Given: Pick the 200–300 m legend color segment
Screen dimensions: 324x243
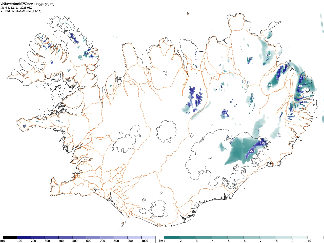Looking at the screenshot, I should coord(38,237).
